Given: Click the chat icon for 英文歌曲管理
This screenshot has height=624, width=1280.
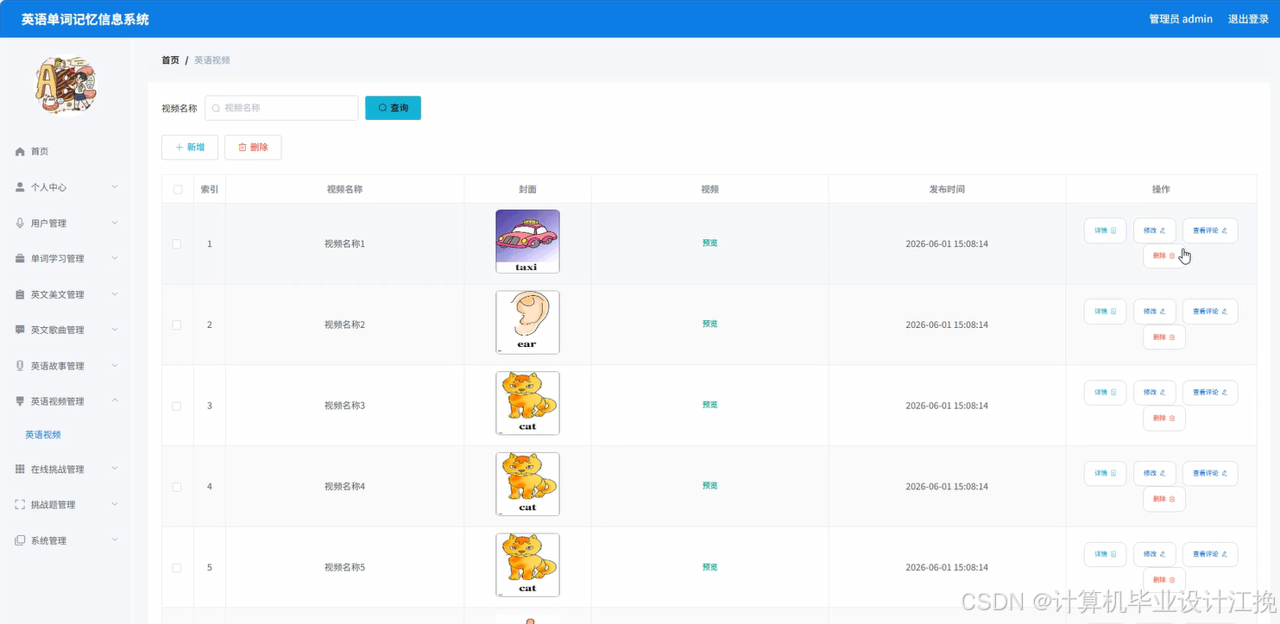Looking at the screenshot, I should coord(20,331).
